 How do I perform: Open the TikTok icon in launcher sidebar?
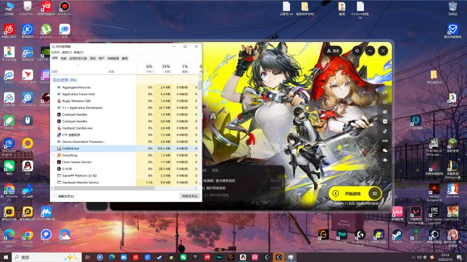coord(385,131)
